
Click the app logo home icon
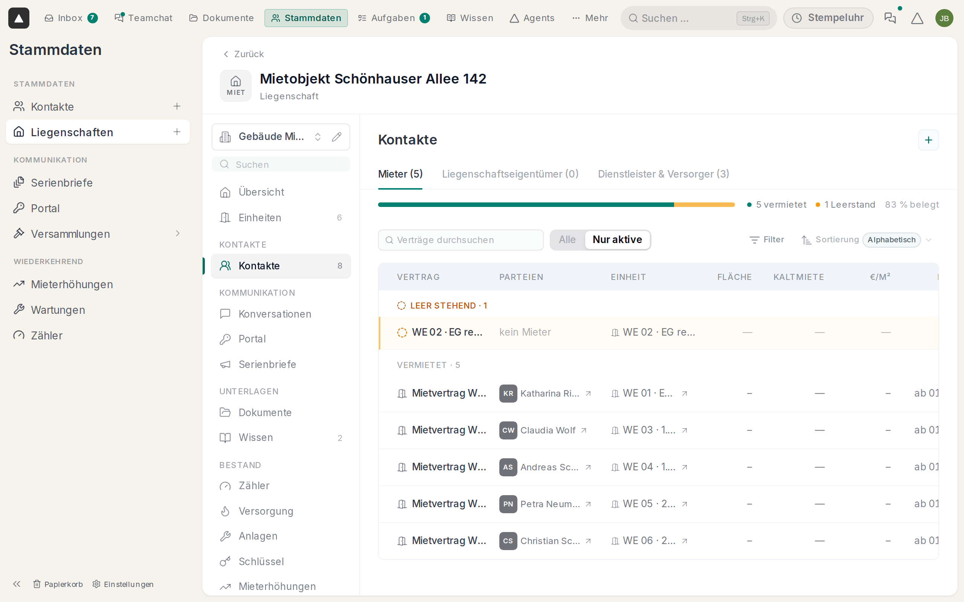(19, 18)
